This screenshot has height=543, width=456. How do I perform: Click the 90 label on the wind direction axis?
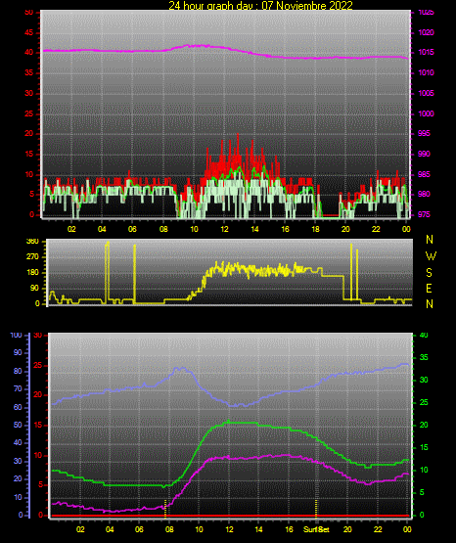pos(35,288)
